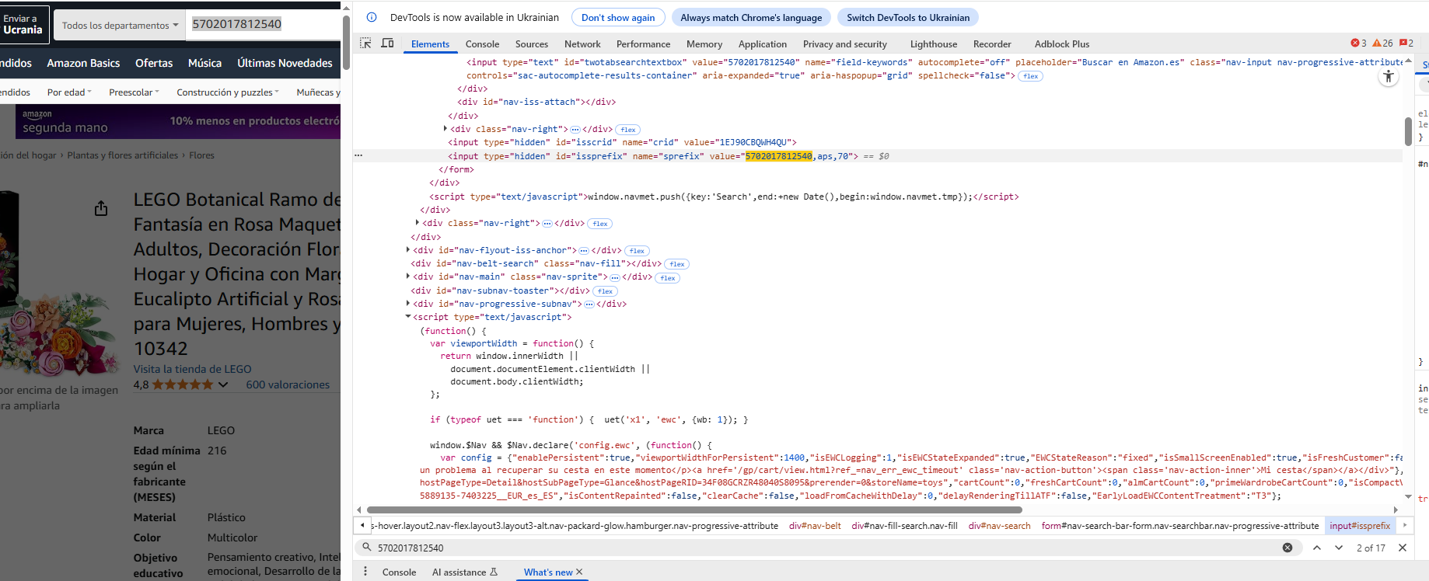
Task: Expand the nav-progressive-subnav div node
Action: coord(408,304)
